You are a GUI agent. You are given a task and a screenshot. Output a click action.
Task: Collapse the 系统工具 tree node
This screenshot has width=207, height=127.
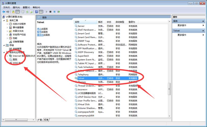click(4, 20)
